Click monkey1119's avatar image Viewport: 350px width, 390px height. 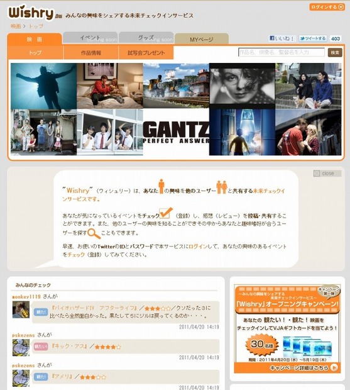coord(21,309)
